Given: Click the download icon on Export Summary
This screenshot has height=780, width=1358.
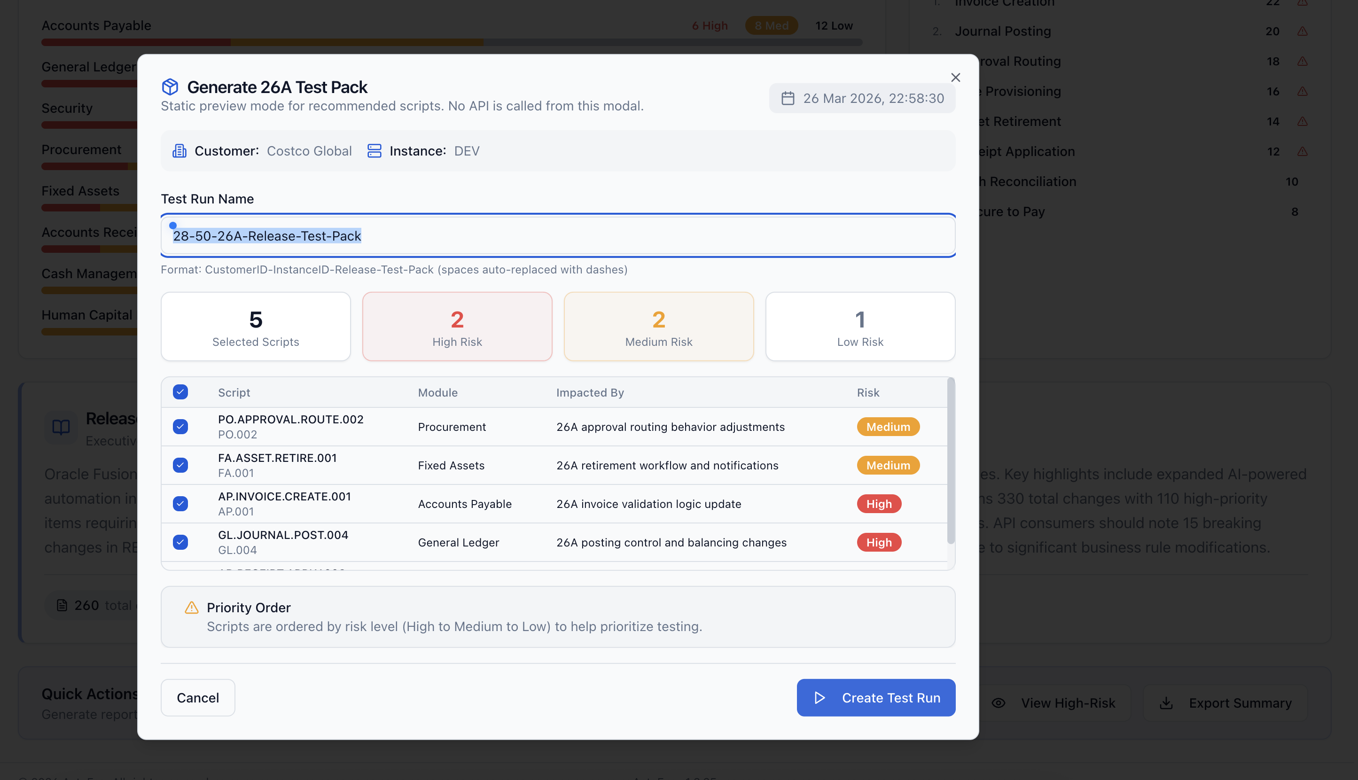Looking at the screenshot, I should coord(1167,702).
